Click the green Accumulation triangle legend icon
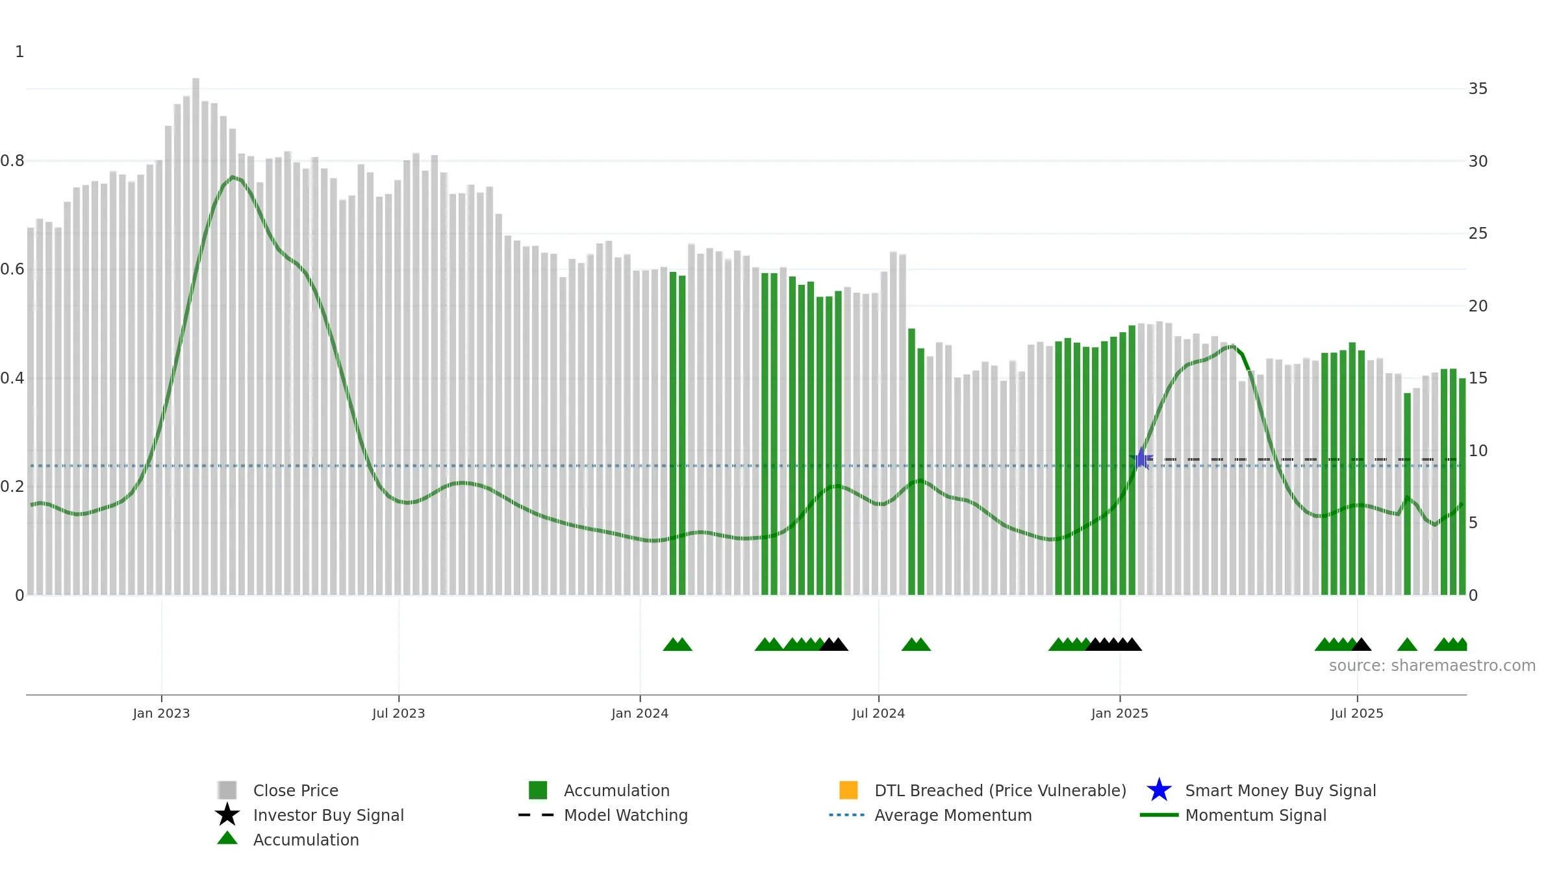The image size is (1559, 876). (x=227, y=838)
